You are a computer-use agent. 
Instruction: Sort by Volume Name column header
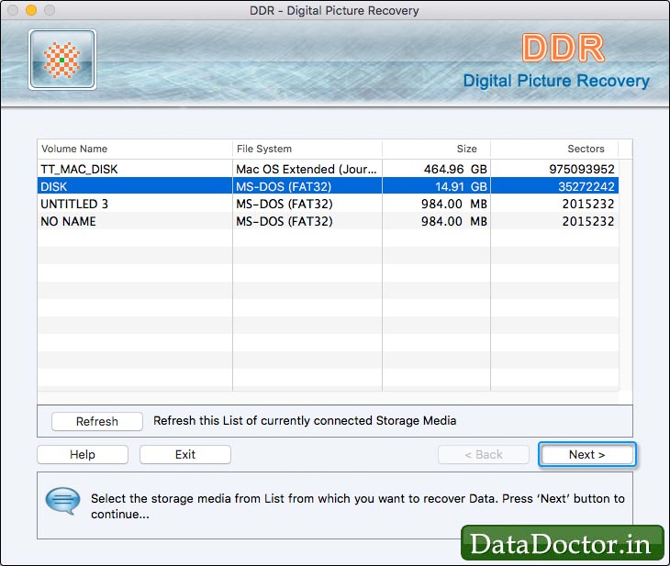[135, 149]
